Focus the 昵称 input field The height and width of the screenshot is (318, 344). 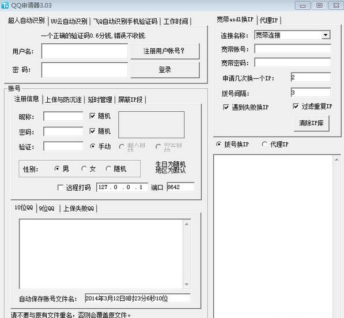[63, 116]
